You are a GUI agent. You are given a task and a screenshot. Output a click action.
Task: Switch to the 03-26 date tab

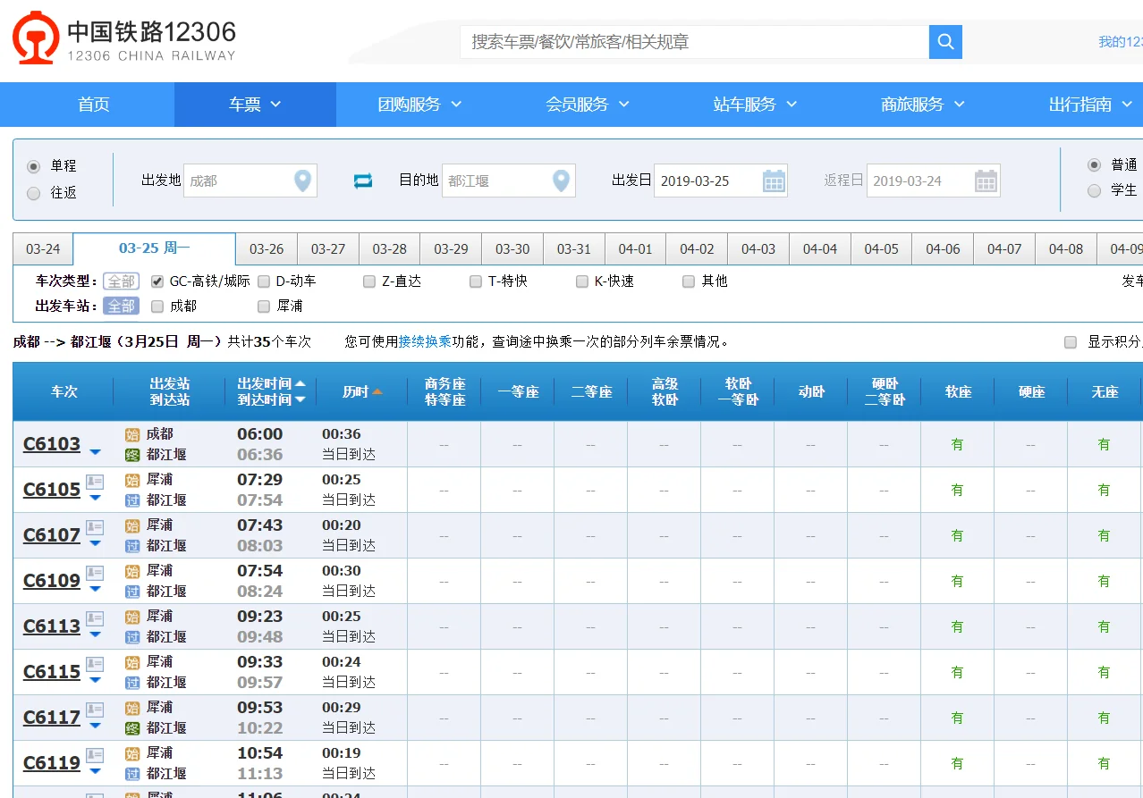pyautogui.click(x=265, y=248)
